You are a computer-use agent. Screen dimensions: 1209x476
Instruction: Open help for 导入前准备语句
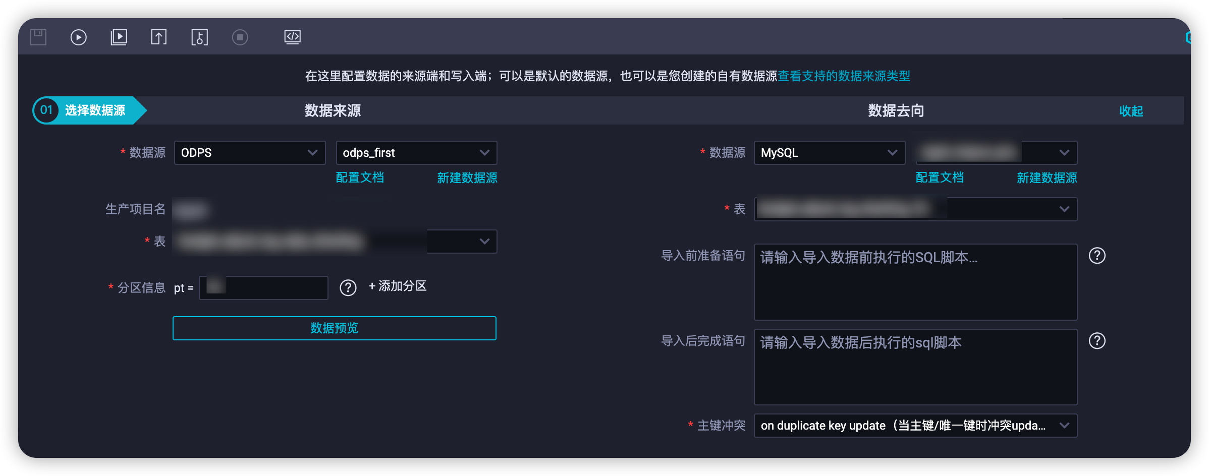pyautogui.click(x=1097, y=256)
